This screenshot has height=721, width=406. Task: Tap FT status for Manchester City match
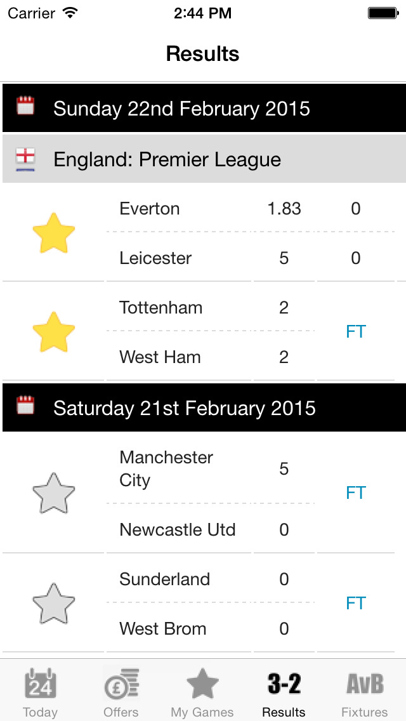coord(356,493)
